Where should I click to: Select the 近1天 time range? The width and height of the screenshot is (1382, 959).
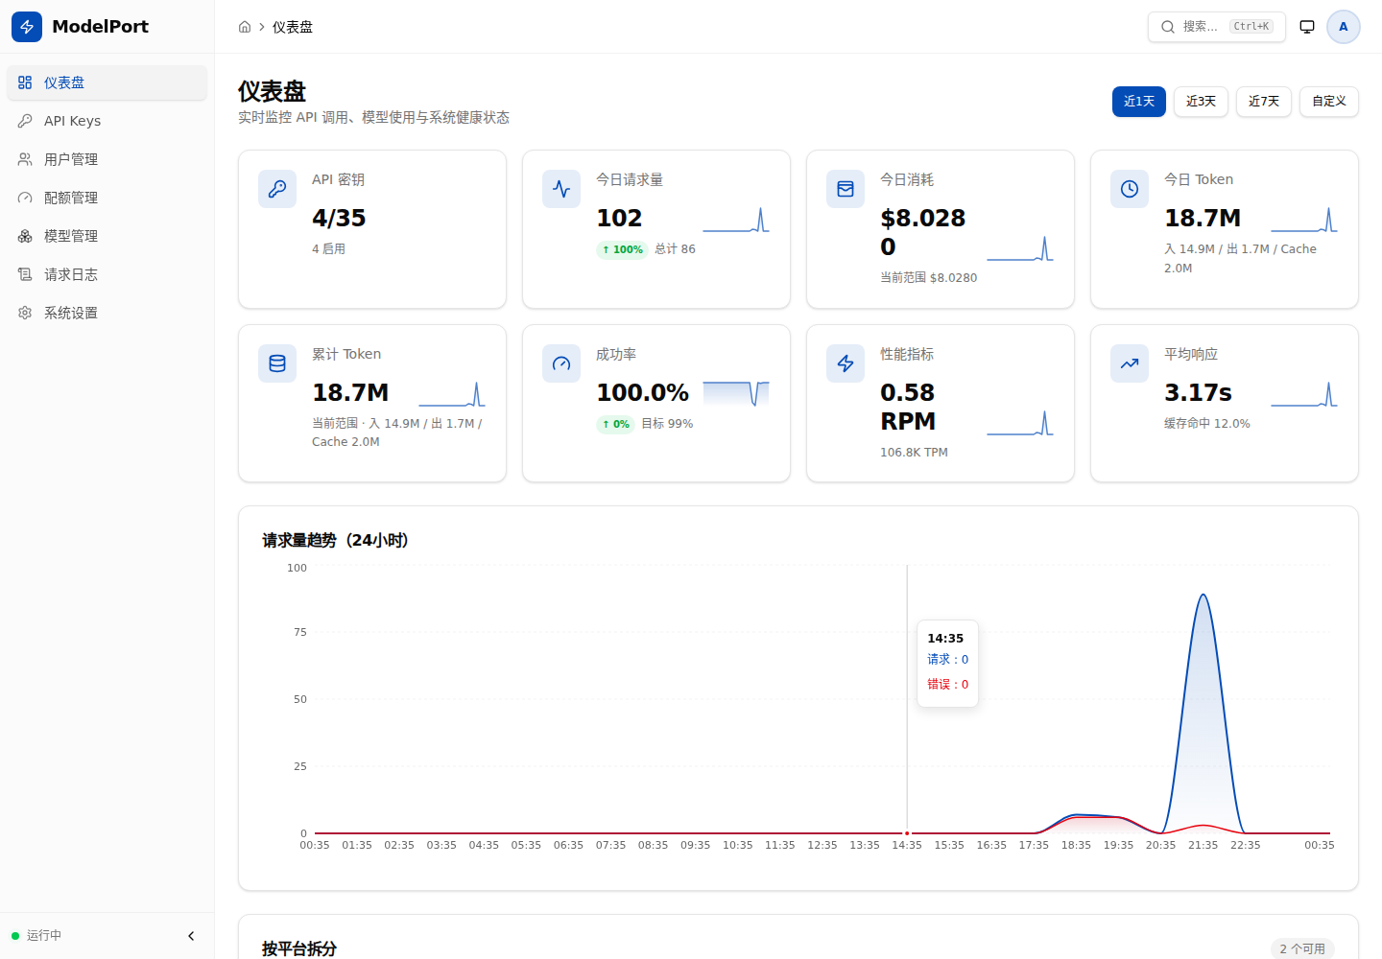1139,102
